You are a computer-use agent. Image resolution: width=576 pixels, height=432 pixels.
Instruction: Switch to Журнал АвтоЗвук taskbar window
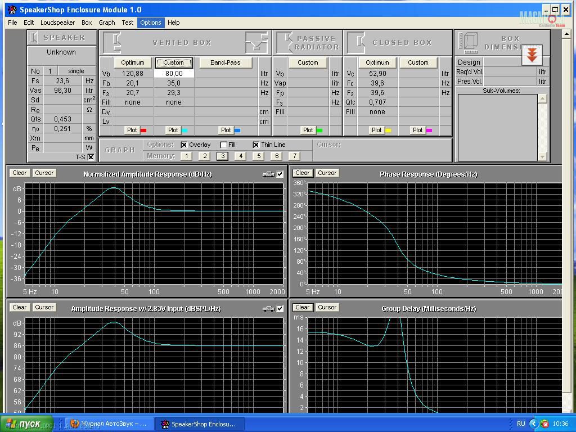[109, 424]
